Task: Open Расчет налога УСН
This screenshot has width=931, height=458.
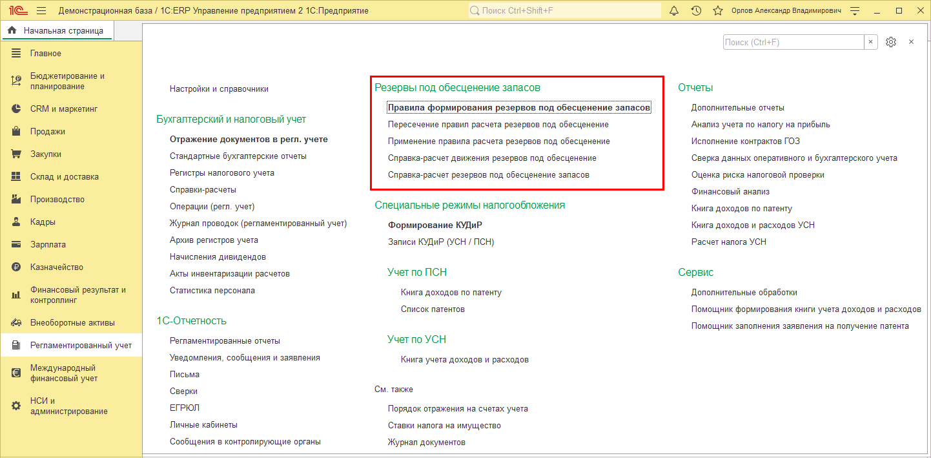Action: [x=729, y=242]
